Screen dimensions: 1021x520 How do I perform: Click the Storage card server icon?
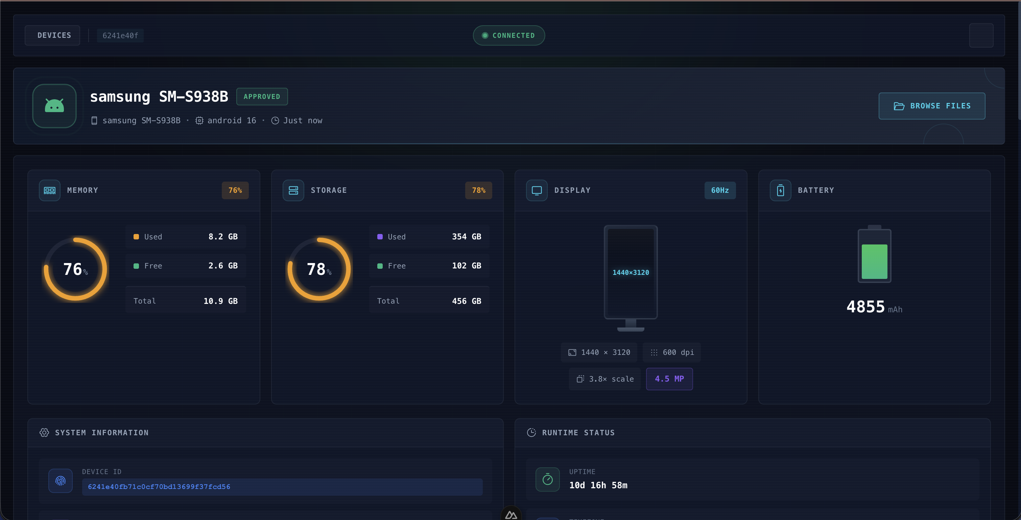(x=293, y=190)
